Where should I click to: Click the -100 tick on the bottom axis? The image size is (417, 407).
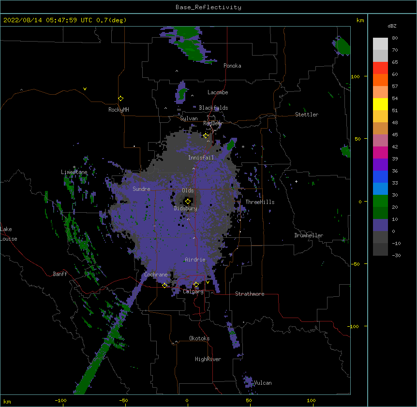pyautogui.click(x=60, y=400)
